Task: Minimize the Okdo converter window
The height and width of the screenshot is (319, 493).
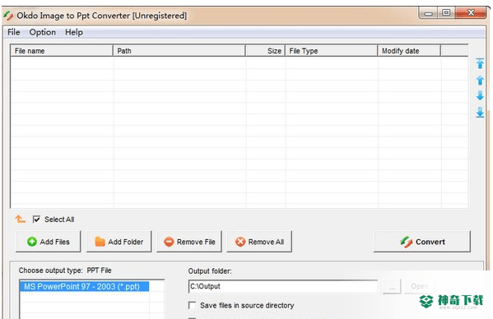Action: (428, 13)
